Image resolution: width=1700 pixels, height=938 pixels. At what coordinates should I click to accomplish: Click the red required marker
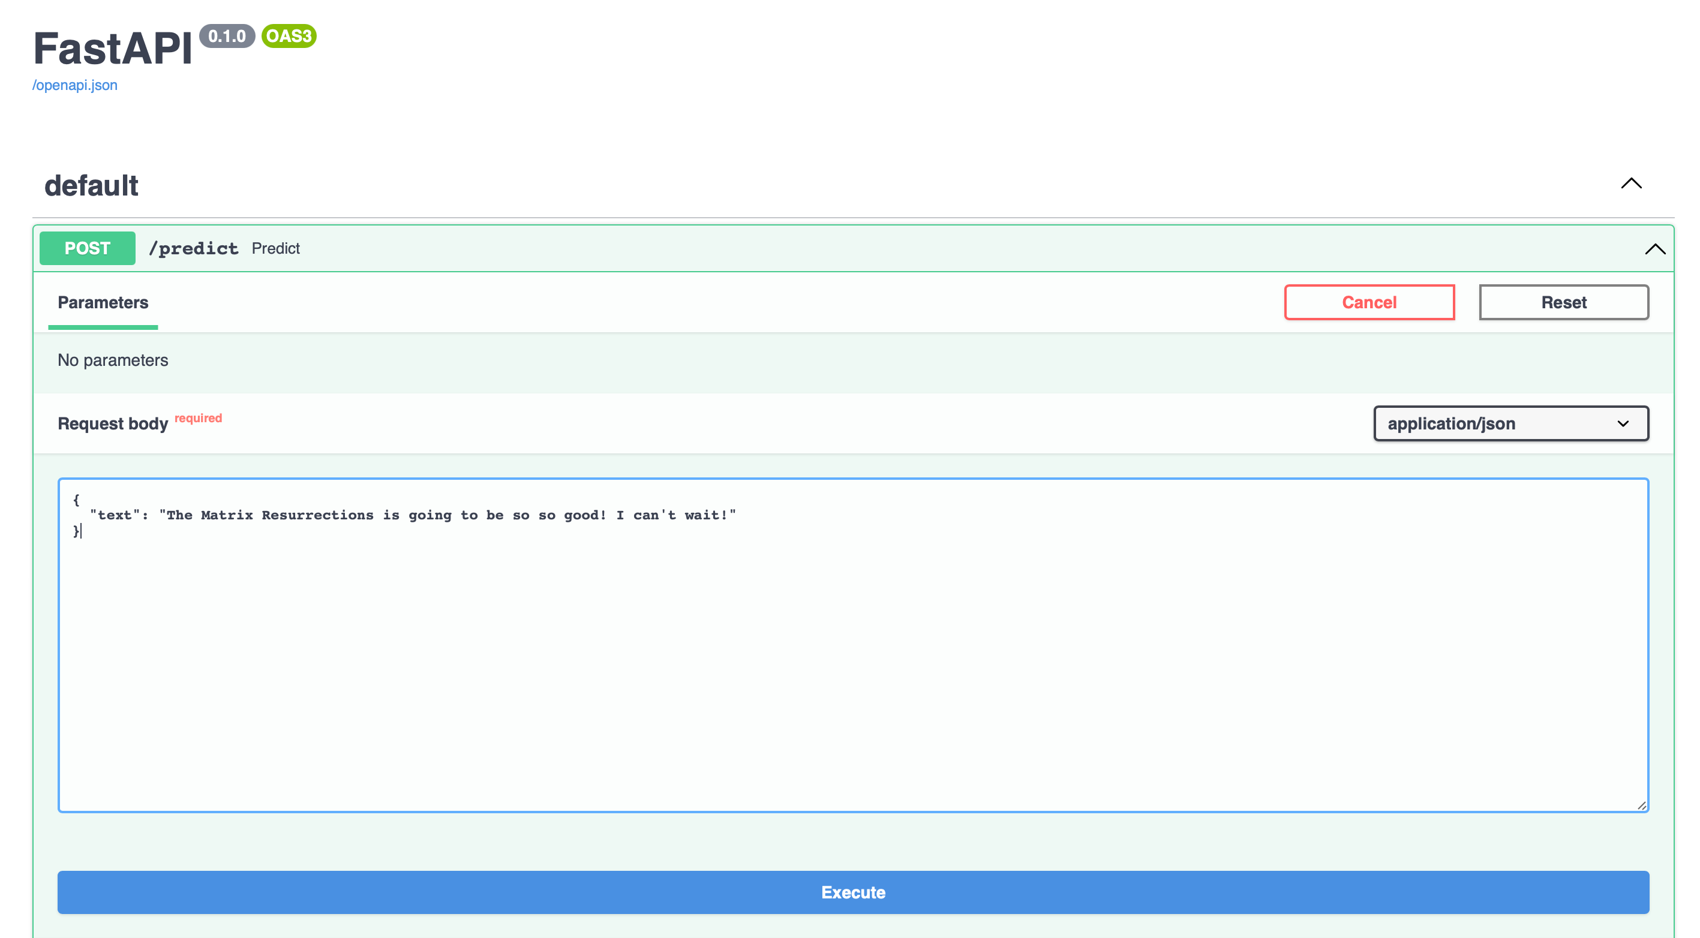[198, 418]
